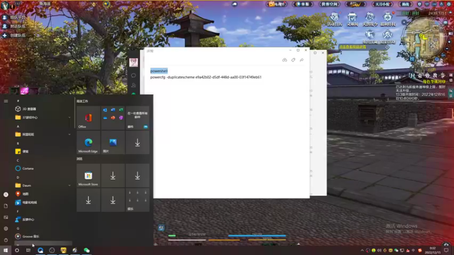The image size is (454, 255).
Task: Click the 客服 customer service button
Action: tap(302, 4)
